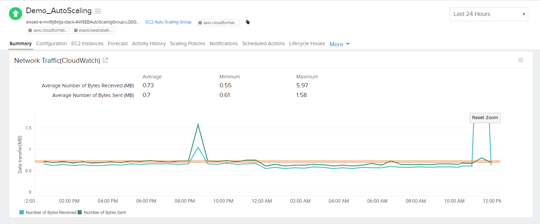Select the elasticbeanstalk tag chip
This screenshot has height=224, width=540.
click(x=93, y=30)
